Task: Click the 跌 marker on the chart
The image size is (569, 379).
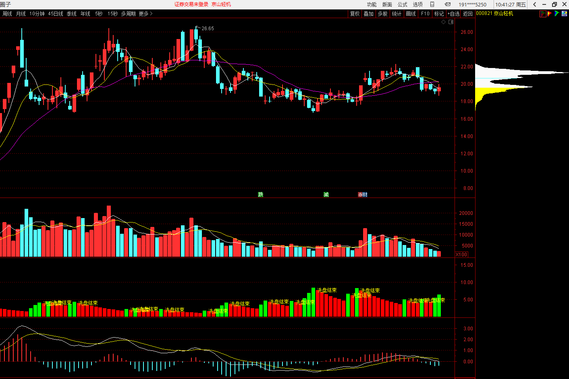Action: click(x=261, y=195)
